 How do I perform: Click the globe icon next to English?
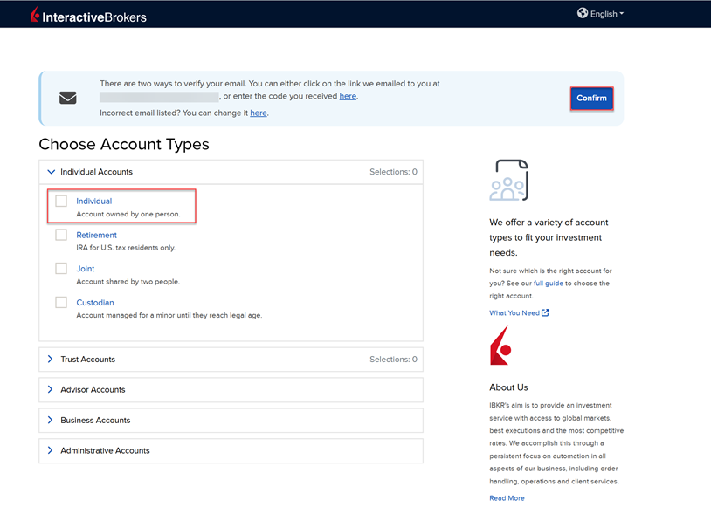pos(582,13)
